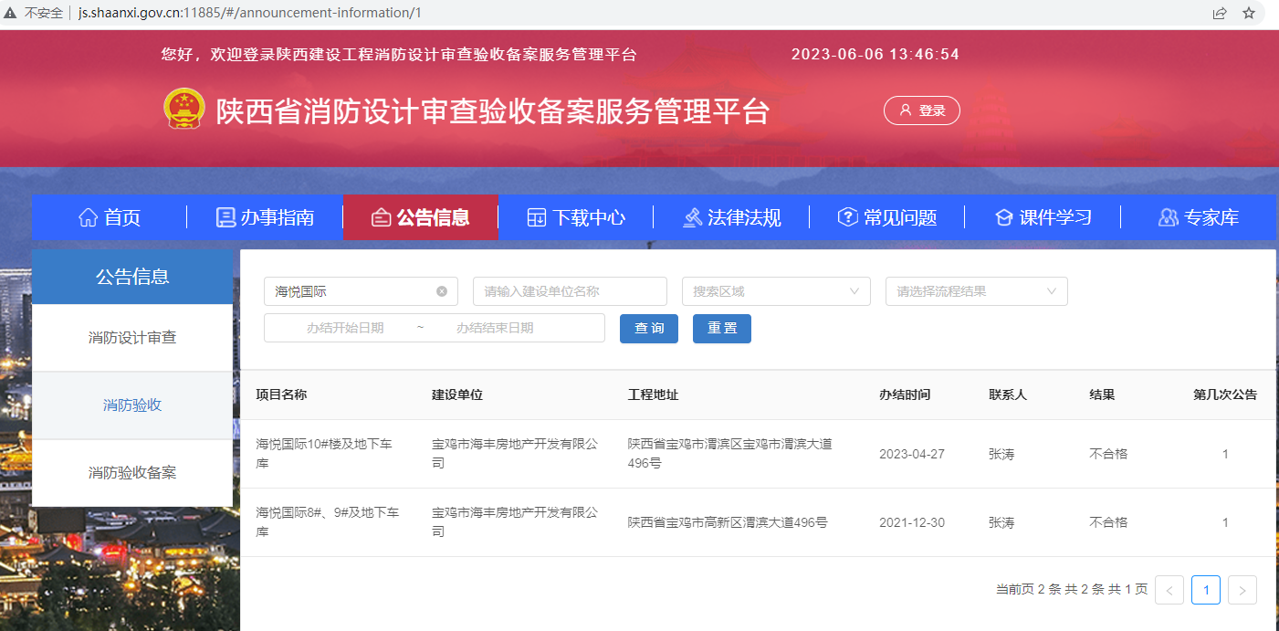Open the 专家库 navigation tab
1279x631 pixels.
pos(1198,217)
